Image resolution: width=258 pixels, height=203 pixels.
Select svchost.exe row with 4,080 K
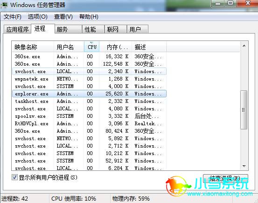pyautogui.click(x=90, y=109)
